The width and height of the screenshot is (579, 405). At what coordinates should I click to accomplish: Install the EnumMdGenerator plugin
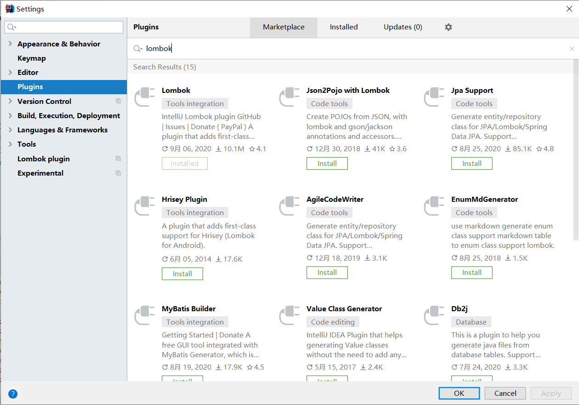(x=472, y=272)
